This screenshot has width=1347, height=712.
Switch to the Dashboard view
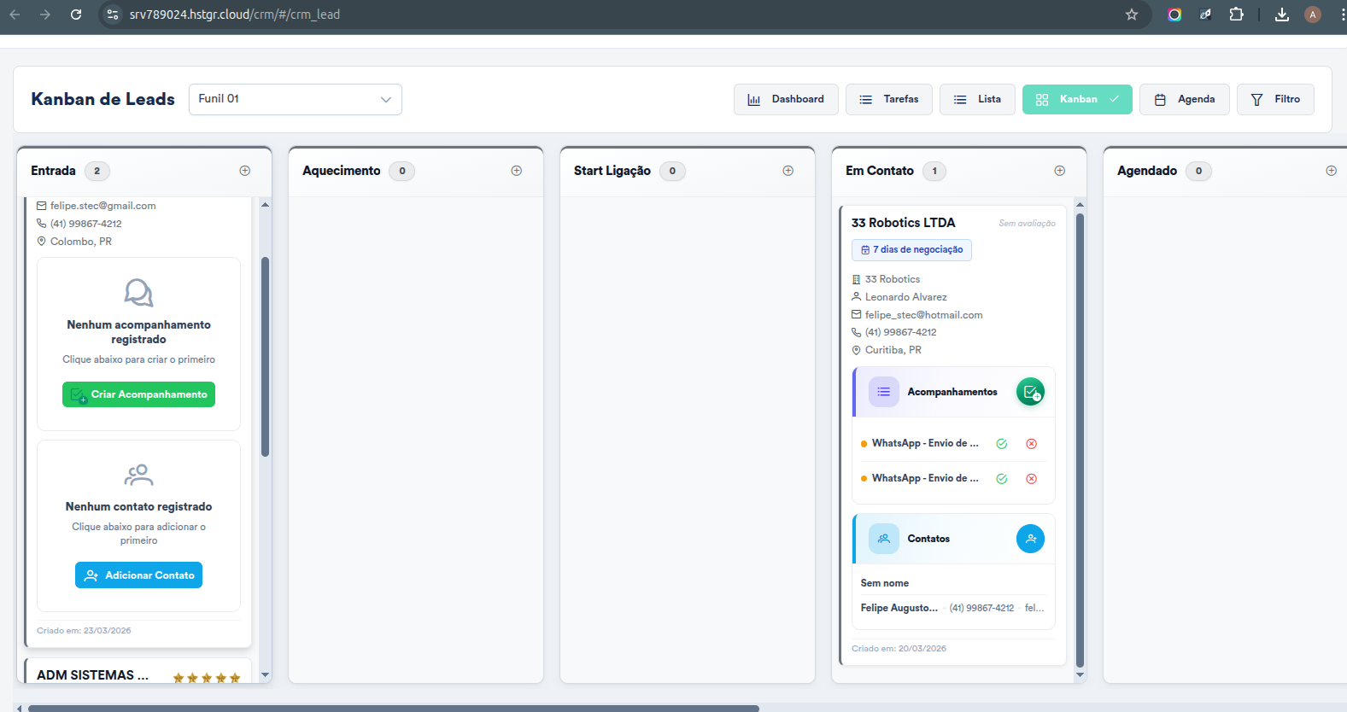(x=786, y=99)
